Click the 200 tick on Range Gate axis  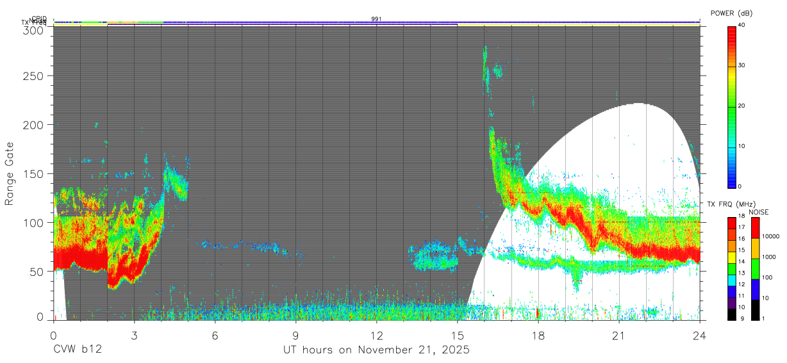pyautogui.click(x=35, y=124)
